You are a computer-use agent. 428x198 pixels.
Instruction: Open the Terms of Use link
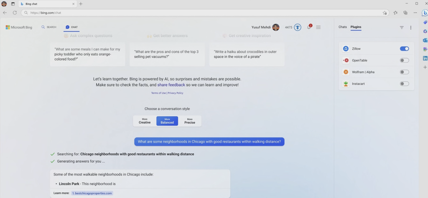pos(158,93)
